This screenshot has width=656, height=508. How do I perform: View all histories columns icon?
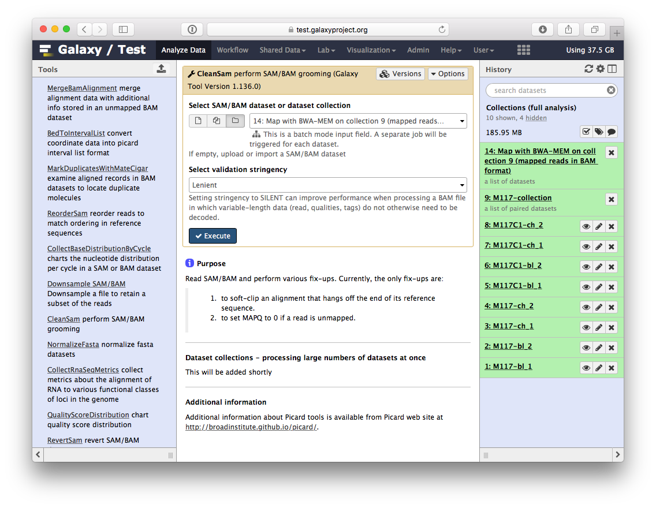(x=612, y=69)
